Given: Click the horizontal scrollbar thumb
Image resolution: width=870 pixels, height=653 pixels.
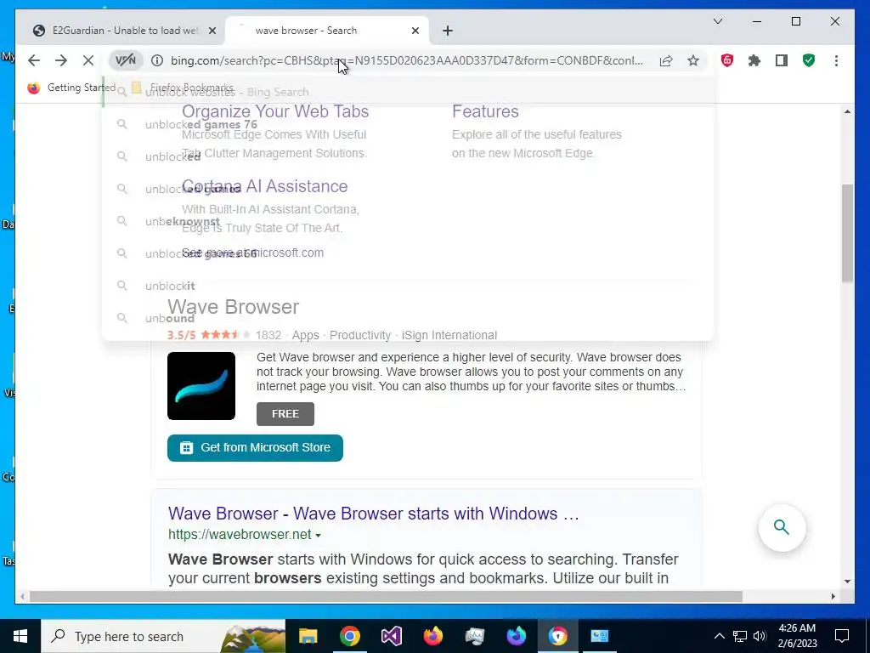Looking at the screenshot, I should click(386, 596).
